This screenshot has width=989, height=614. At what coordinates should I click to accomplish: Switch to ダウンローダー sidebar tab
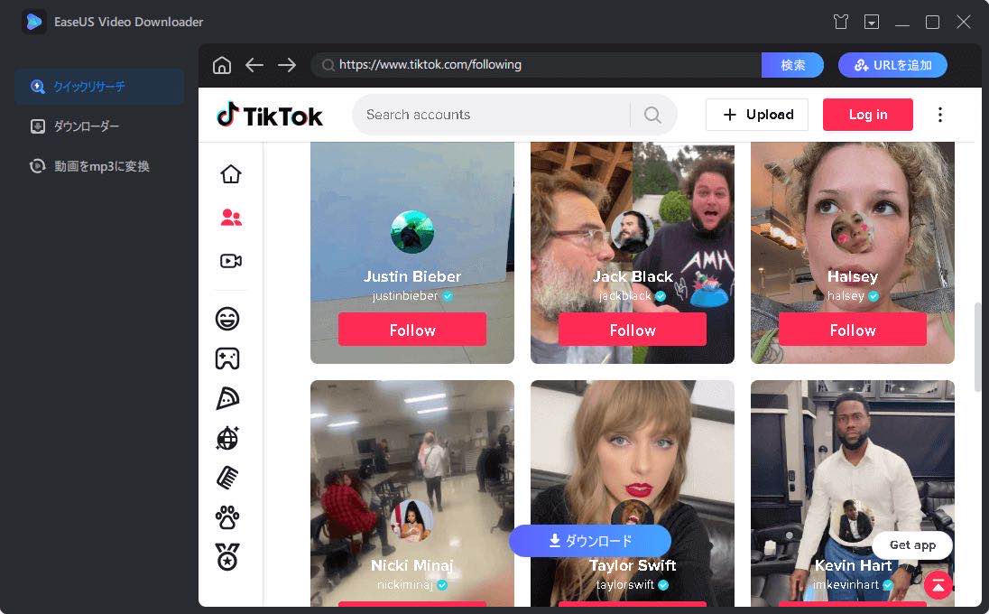87,126
